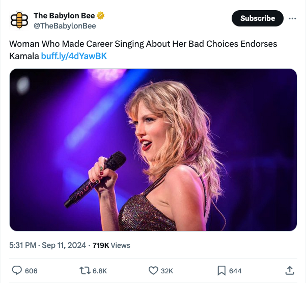Click the post headline text

(143, 44)
